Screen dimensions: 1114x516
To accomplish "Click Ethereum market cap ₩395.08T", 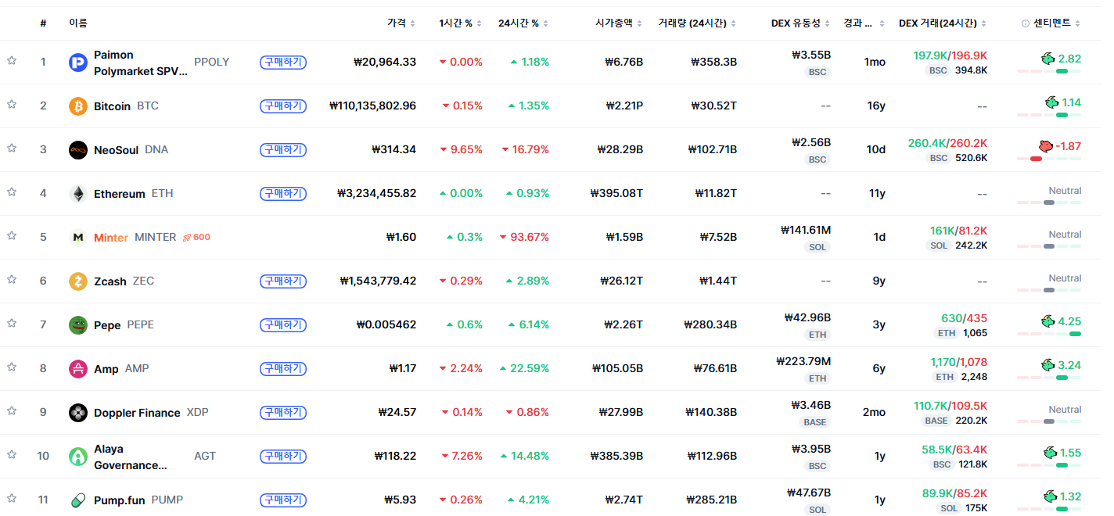I will tap(616, 193).
